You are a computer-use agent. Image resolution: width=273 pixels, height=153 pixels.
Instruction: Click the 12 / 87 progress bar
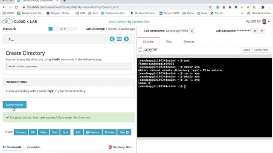coord(63,29)
